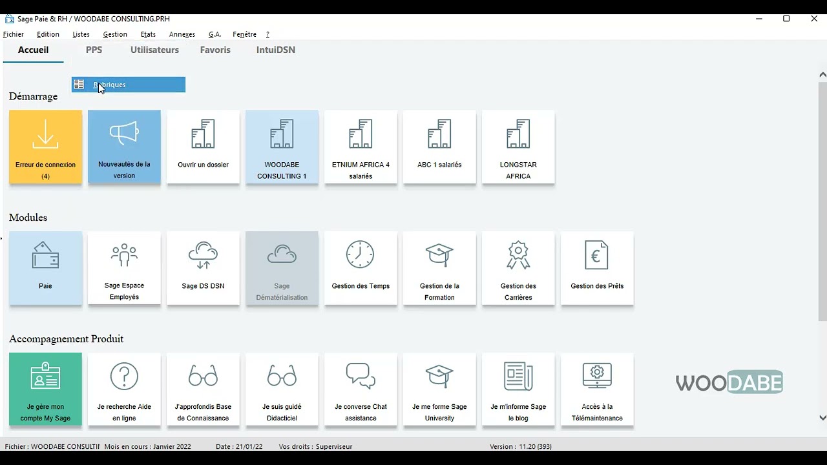Click Je gère mon compte My Sage

[x=45, y=389]
